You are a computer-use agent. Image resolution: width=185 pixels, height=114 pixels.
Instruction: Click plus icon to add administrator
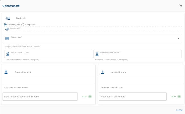pos(179,97)
